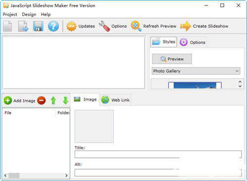Save project with floppy disk icon
Viewport: 247px width, 181px height.
tap(38, 26)
